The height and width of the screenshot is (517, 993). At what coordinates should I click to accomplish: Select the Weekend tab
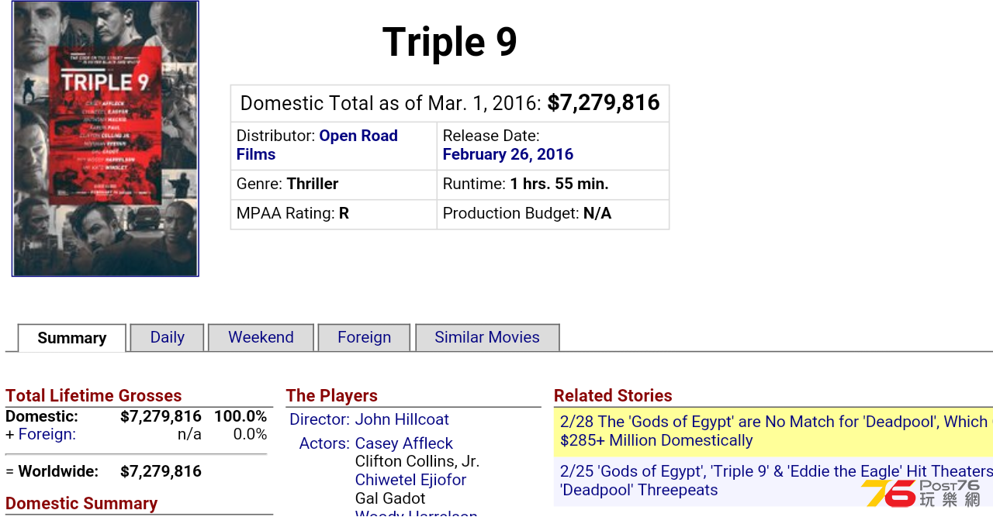tap(261, 337)
